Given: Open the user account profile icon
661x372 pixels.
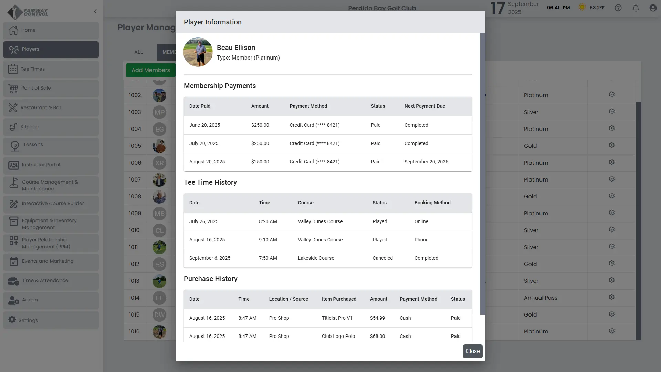Looking at the screenshot, I should 653,8.
